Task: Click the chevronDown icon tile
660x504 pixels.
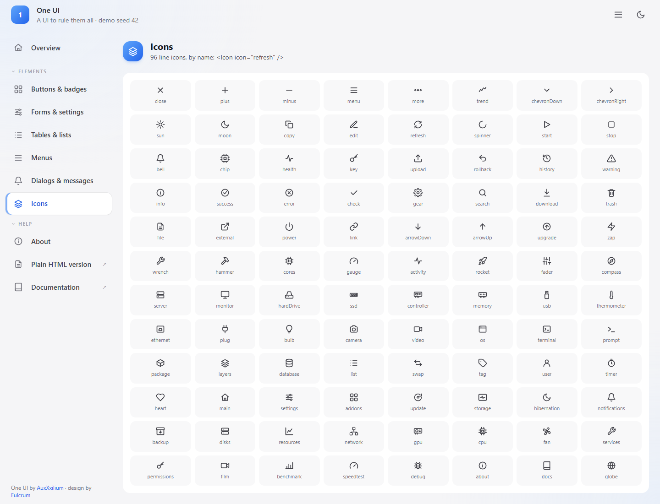Action: (547, 95)
